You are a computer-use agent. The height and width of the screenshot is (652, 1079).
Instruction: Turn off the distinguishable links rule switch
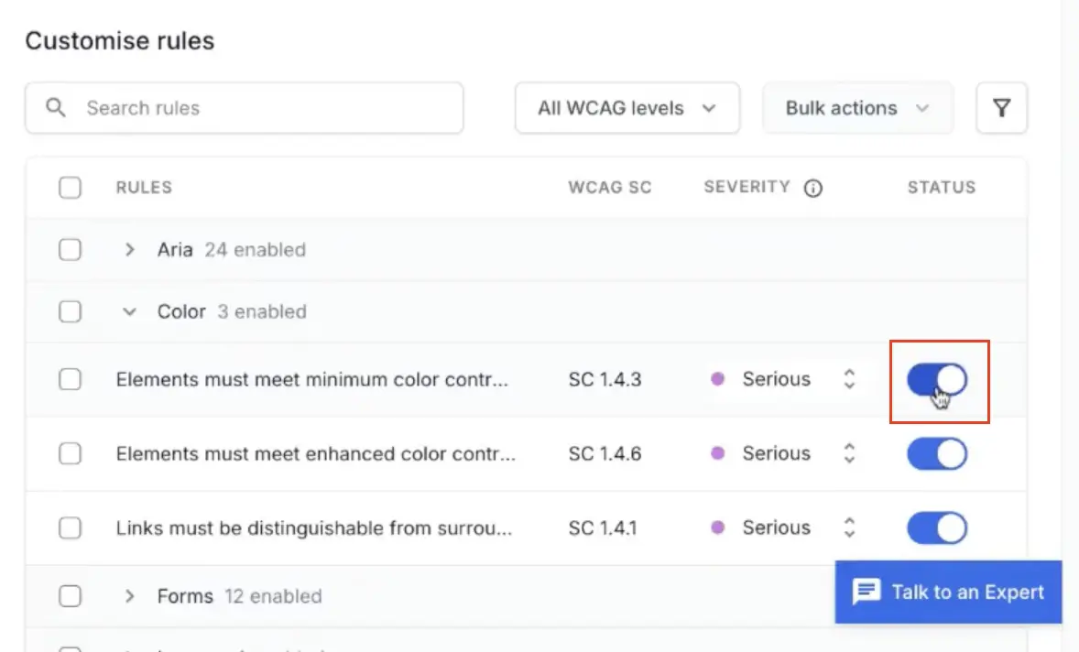click(x=936, y=527)
